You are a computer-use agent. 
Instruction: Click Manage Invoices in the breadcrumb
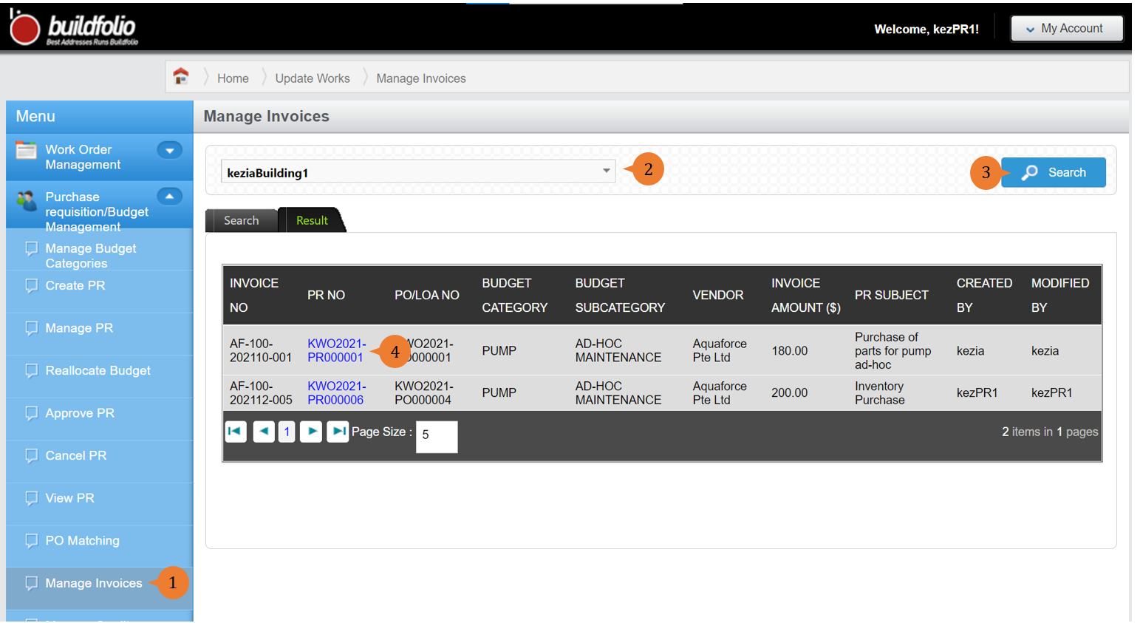(x=421, y=78)
